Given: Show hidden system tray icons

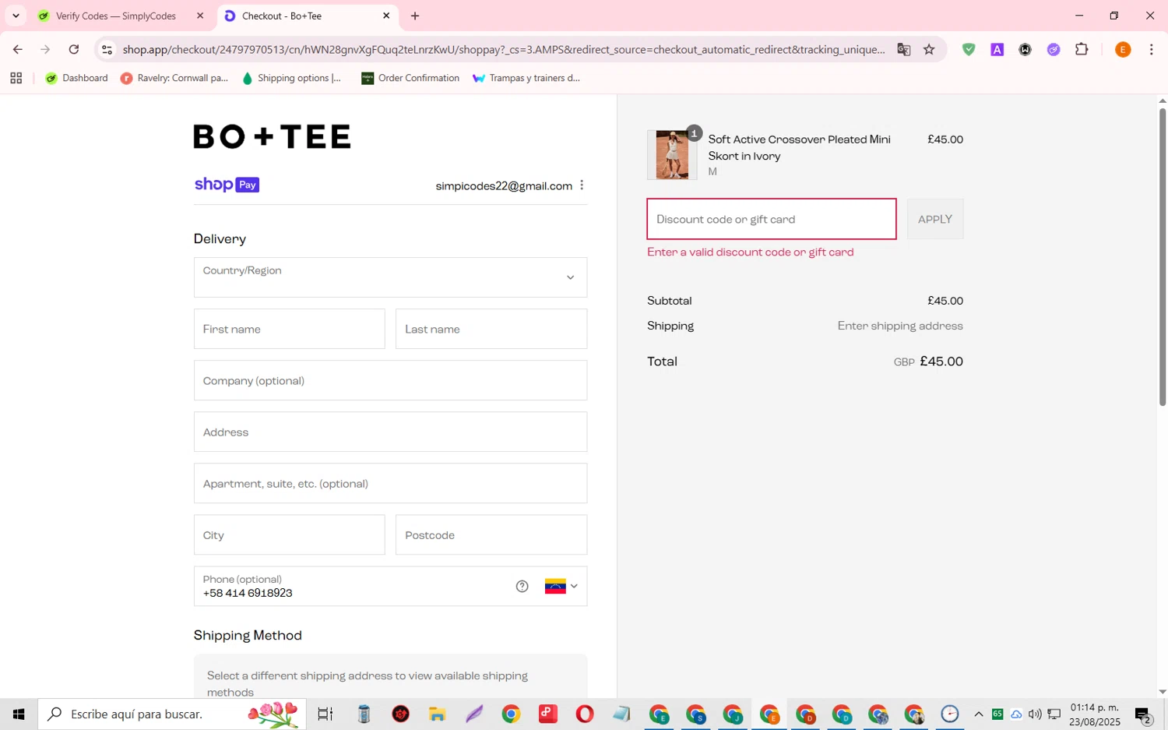Looking at the screenshot, I should point(979,714).
